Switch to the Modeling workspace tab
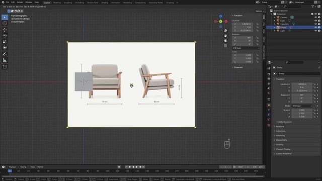 [x=57, y=3]
